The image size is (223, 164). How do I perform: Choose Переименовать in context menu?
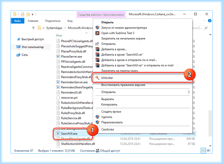click(x=112, y=122)
